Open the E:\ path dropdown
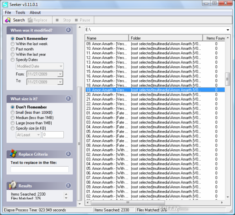 pyautogui.click(x=228, y=30)
